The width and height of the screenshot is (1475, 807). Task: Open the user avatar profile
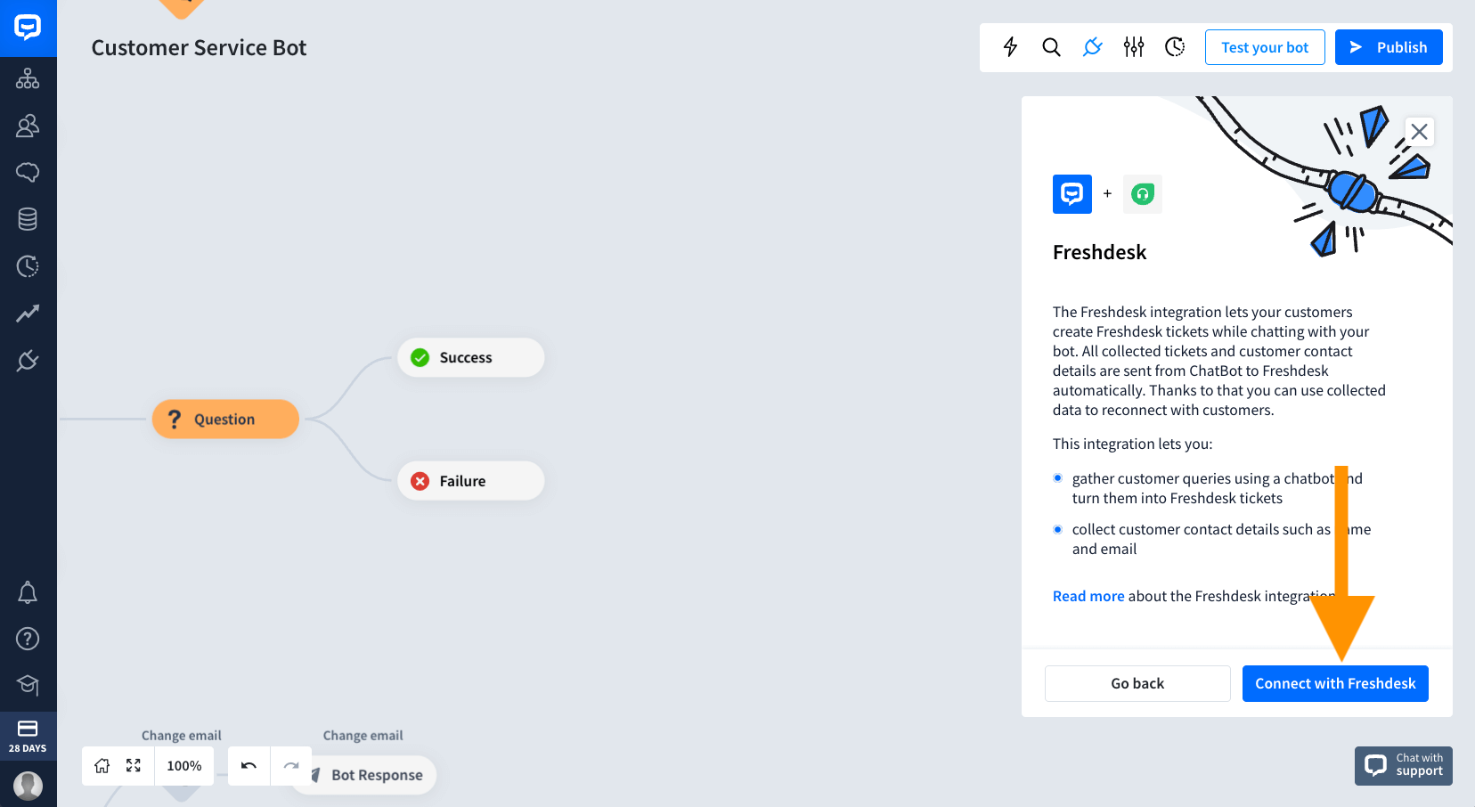[x=28, y=786]
